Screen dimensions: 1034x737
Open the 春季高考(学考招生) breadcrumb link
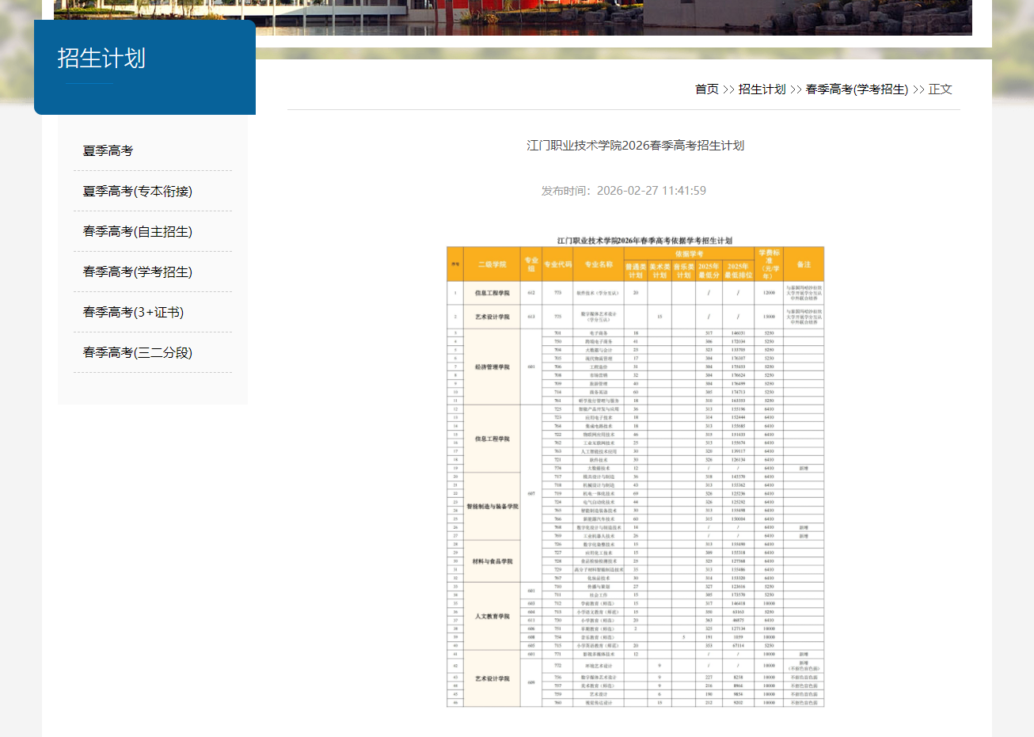pos(857,89)
